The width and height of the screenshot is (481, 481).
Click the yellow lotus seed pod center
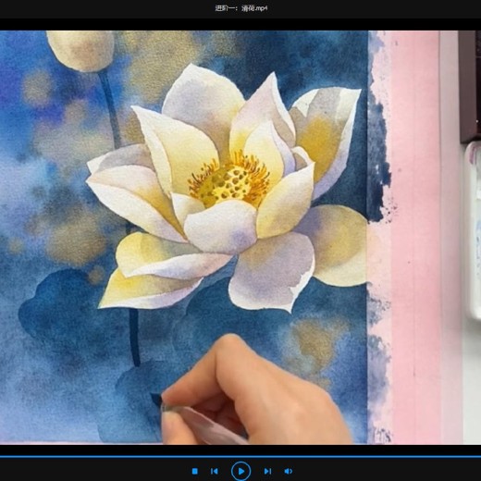click(x=228, y=182)
